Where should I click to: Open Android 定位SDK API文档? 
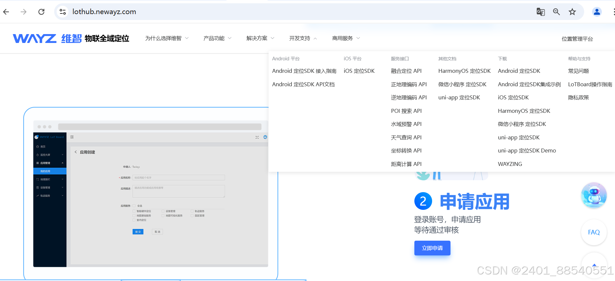[x=303, y=84]
